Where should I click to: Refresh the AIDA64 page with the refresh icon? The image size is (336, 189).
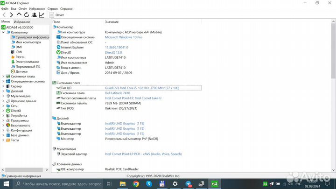(26, 15)
